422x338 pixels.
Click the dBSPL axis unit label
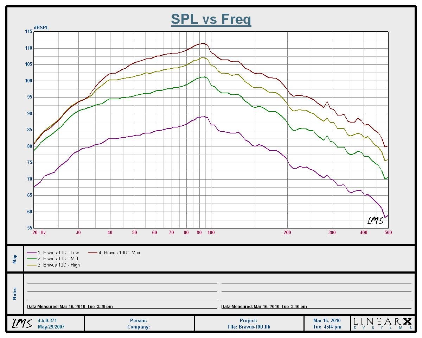tap(41, 28)
